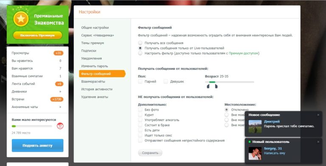Screen dimensions: 326x166
Task: Expand Дневники arrow
Action: (x=60, y=92)
